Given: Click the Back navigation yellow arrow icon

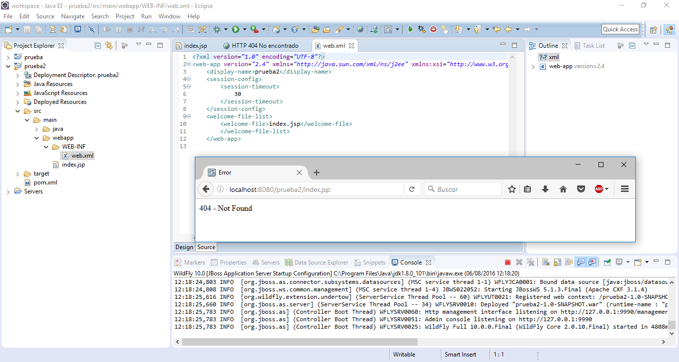Looking at the screenshot, I should [509, 29].
